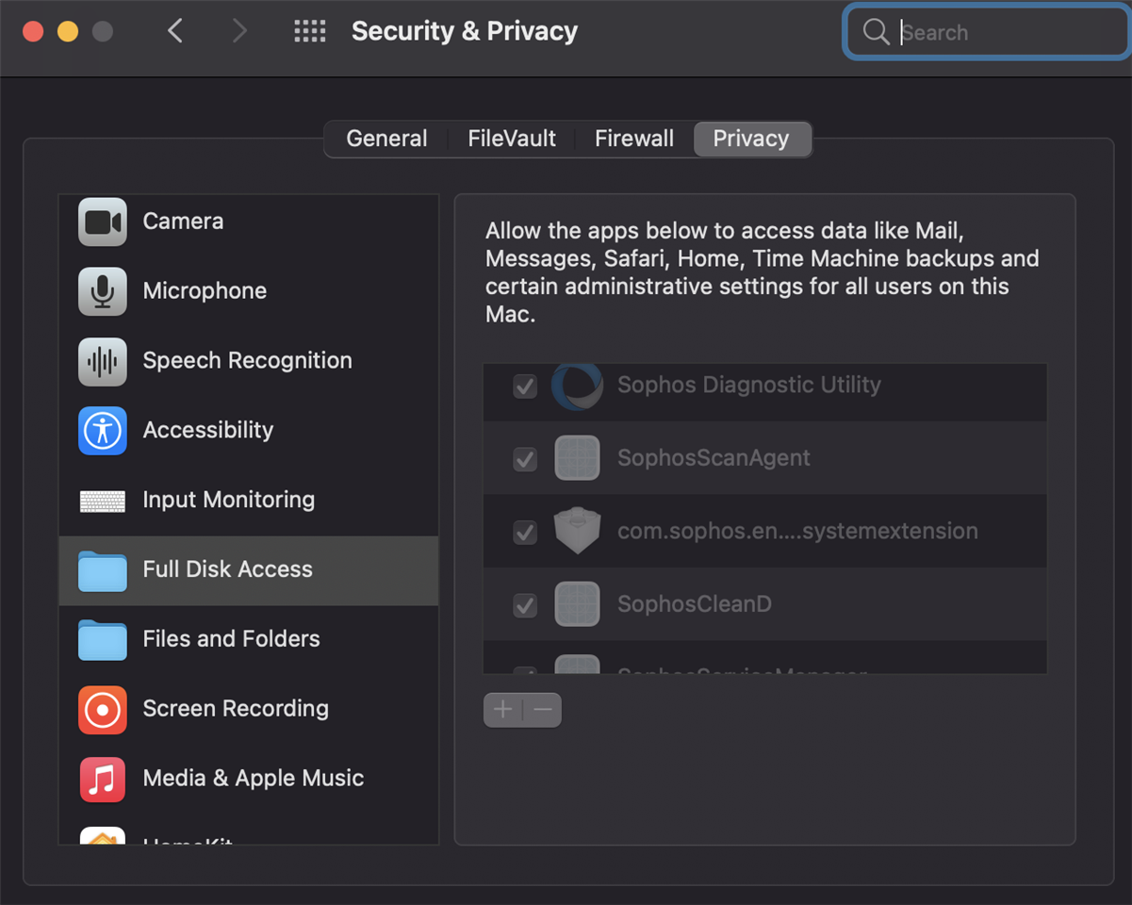The height and width of the screenshot is (905, 1132).
Task: Click the SophosScanAgent app icon
Action: pos(577,458)
